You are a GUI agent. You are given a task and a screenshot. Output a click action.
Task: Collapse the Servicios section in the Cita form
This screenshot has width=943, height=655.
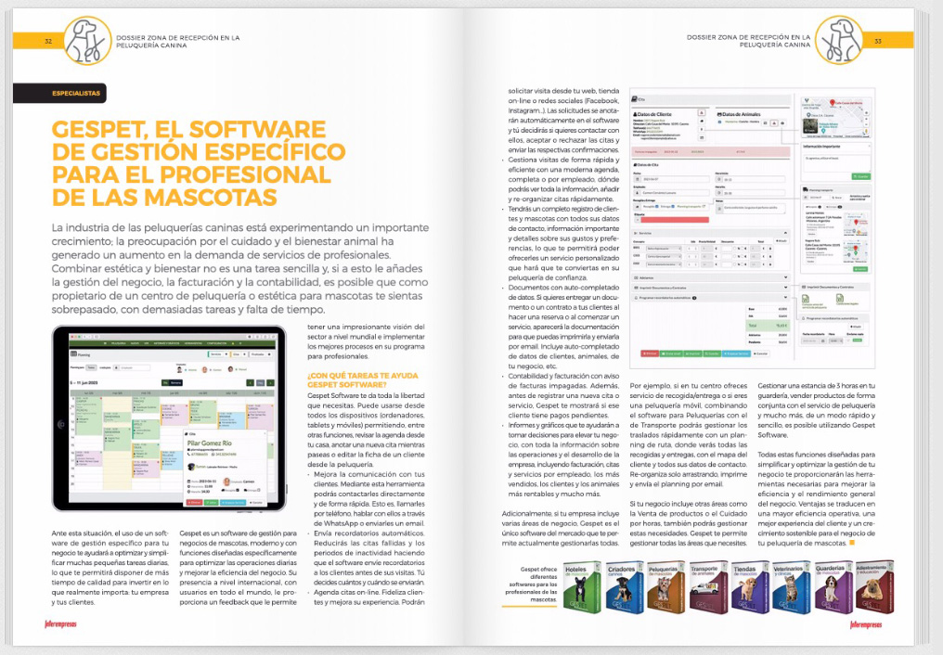(x=785, y=233)
